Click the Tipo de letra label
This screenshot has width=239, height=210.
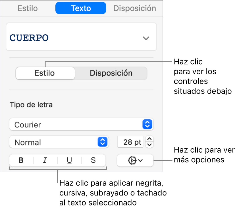(x=31, y=105)
